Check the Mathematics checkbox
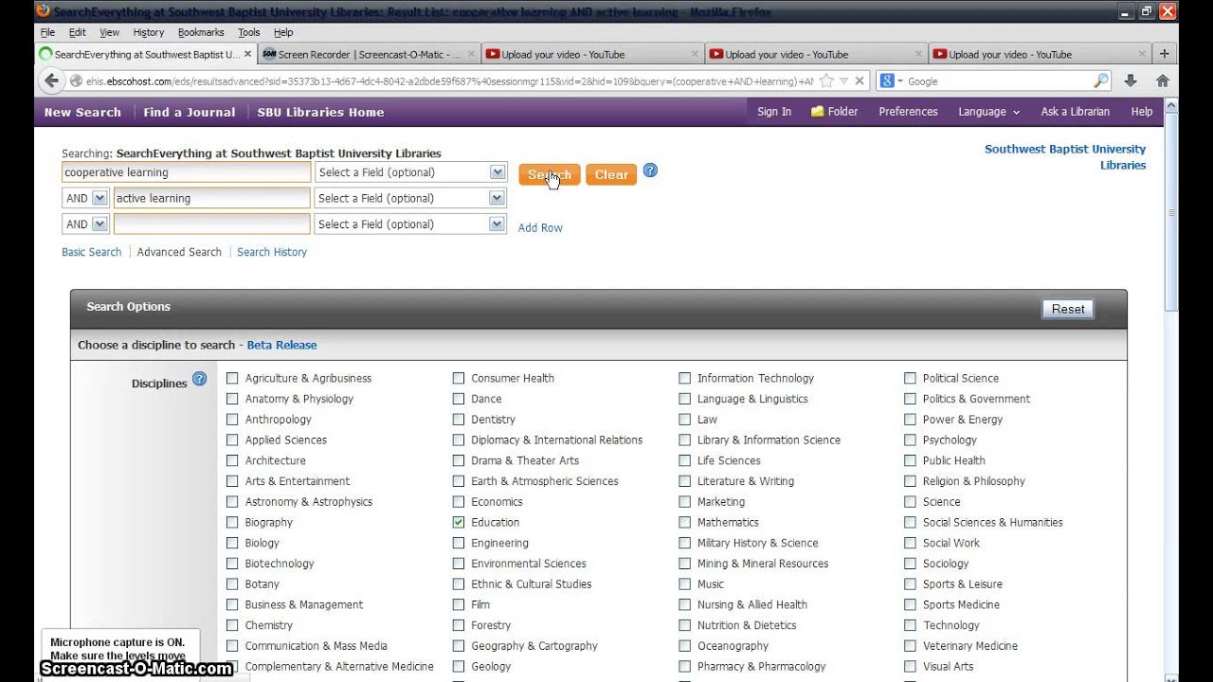The height and width of the screenshot is (682, 1213). (x=684, y=522)
